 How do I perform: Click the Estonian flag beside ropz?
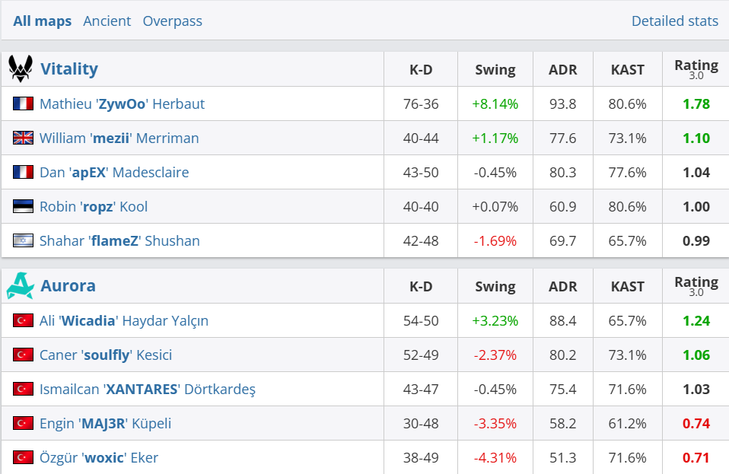[23, 206]
